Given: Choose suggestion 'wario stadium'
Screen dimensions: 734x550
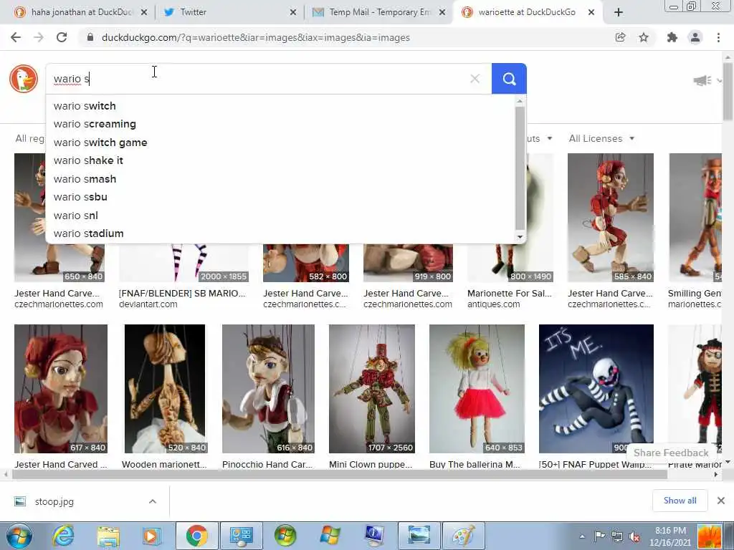Looking at the screenshot, I should tap(281, 233).
